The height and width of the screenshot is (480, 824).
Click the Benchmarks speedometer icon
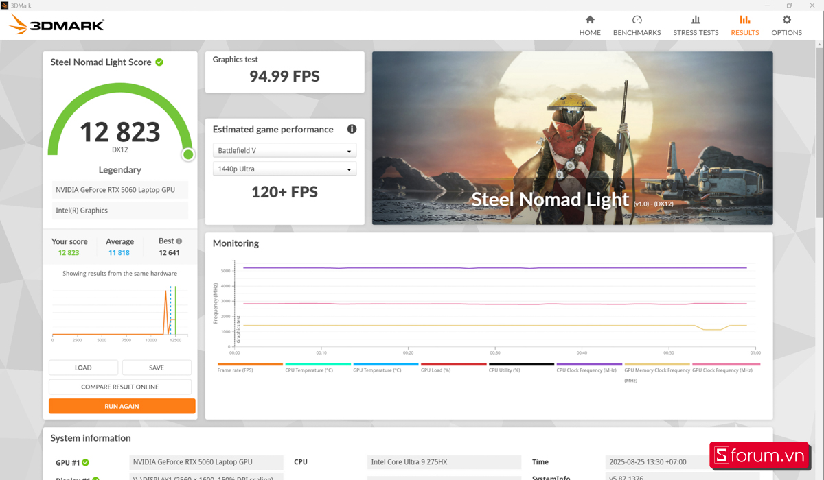[x=637, y=21]
